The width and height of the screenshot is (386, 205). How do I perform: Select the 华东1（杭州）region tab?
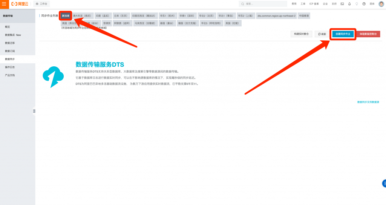tap(167, 16)
